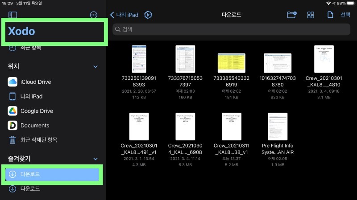Select the Documents app location
The height and width of the screenshot is (200, 357).
[34, 126]
